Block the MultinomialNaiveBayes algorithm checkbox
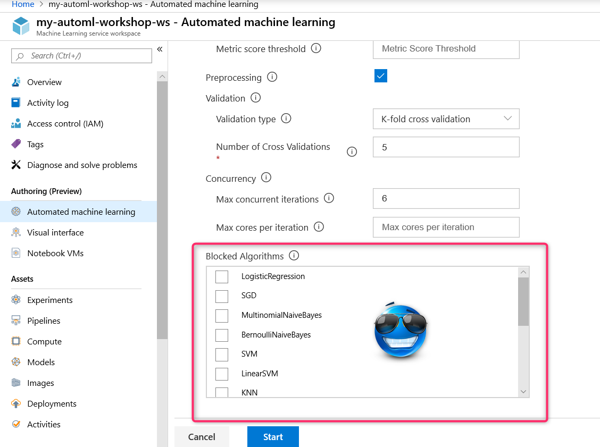The height and width of the screenshot is (447, 600). click(222, 316)
